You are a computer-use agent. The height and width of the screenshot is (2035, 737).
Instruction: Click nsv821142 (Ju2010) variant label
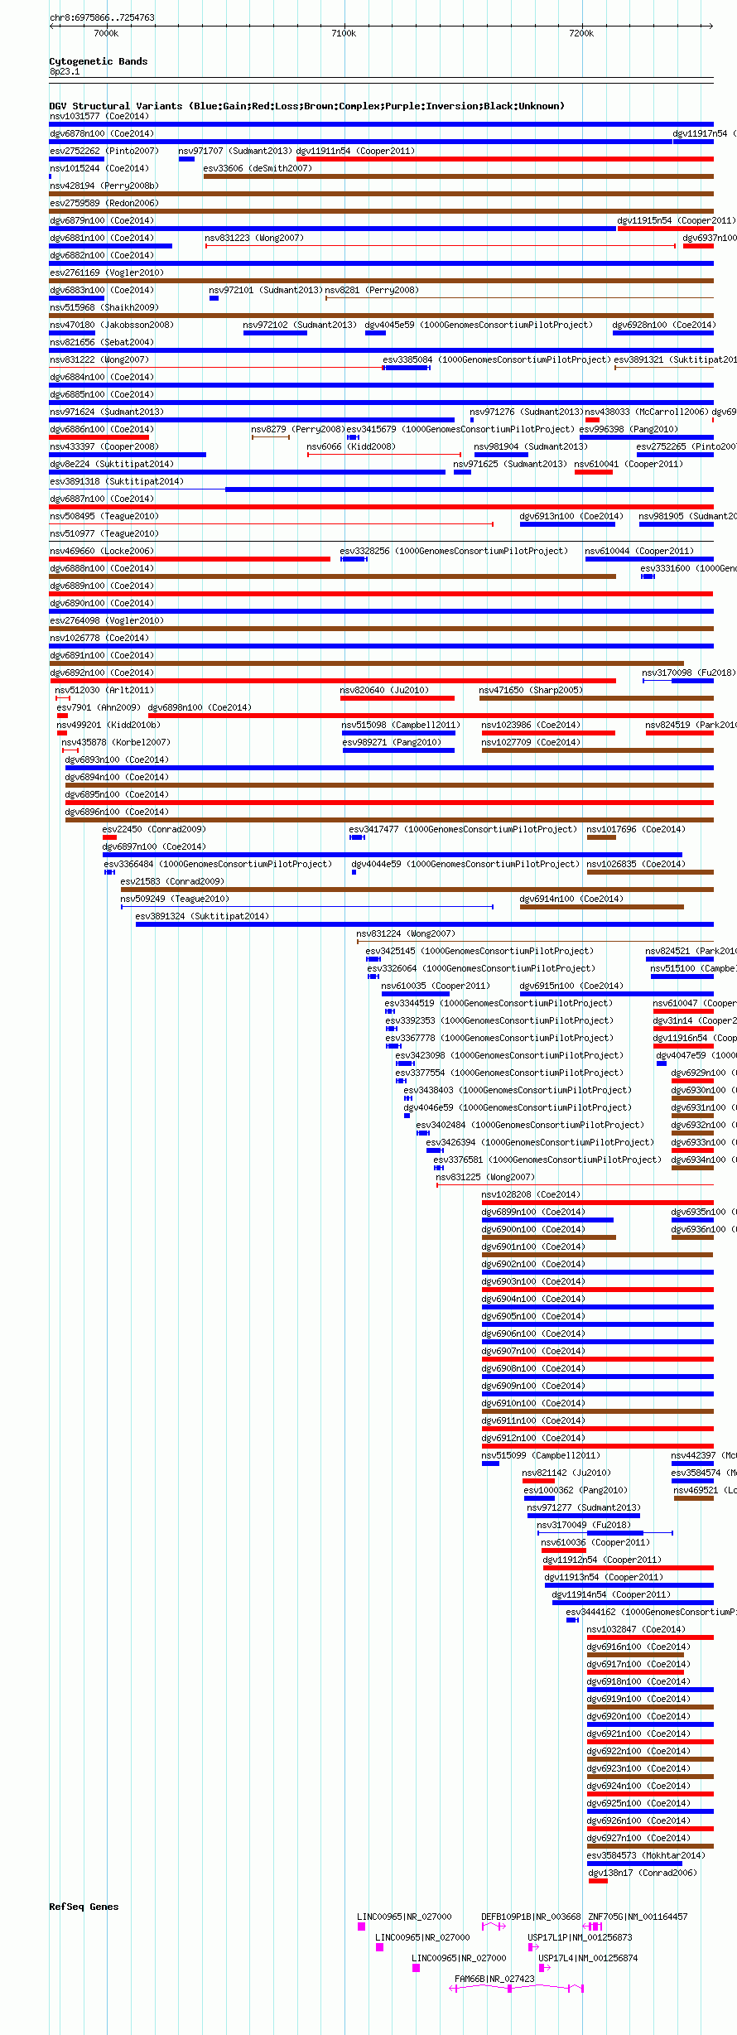click(x=566, y=1473)
